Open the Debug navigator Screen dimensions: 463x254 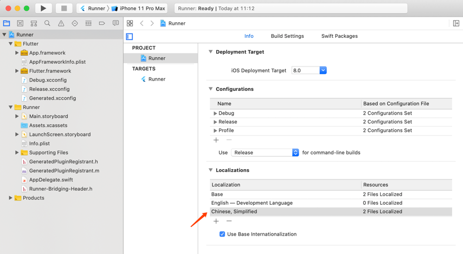pyautogui.click(x=88, y=23)
